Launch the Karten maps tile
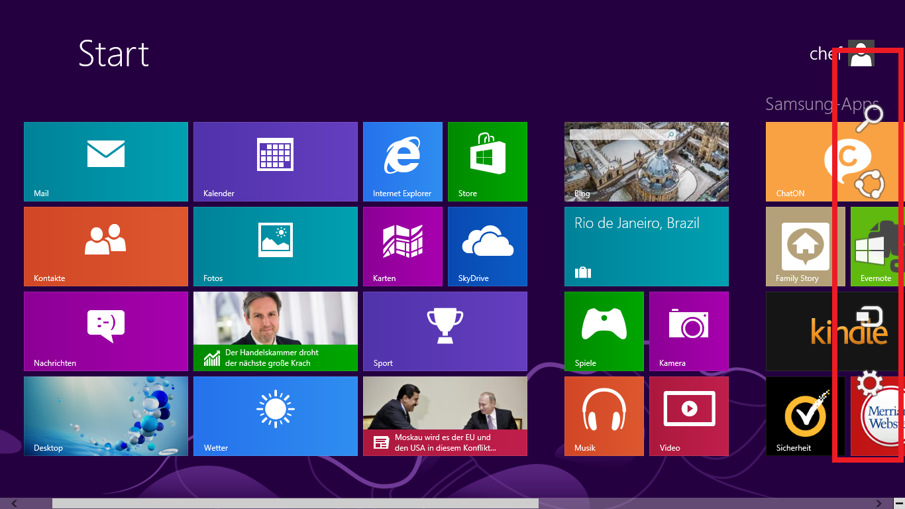The height and width of the screenshot is (509, 905). point(402,246)
